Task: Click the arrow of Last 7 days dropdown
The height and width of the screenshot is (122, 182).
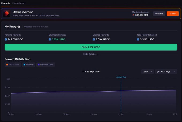Action: click(175, 72)
